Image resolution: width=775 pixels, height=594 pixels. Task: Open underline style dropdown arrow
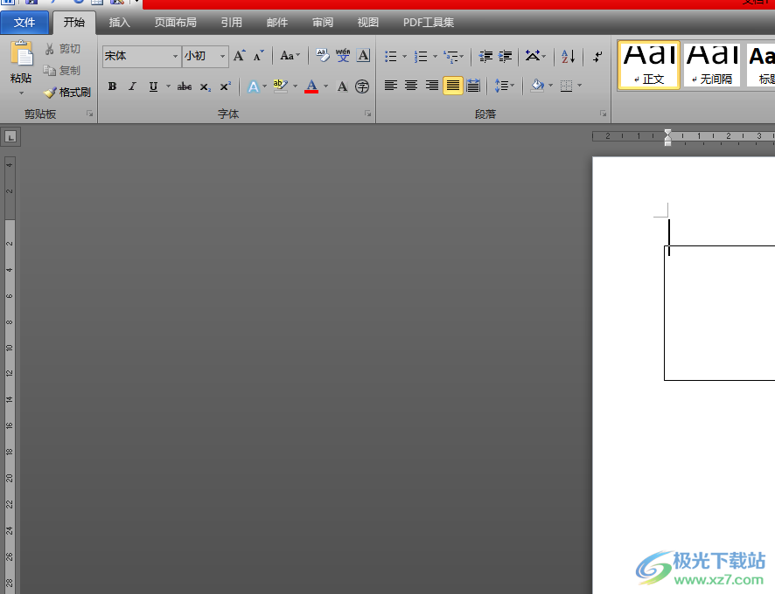(x=168, y=86)
